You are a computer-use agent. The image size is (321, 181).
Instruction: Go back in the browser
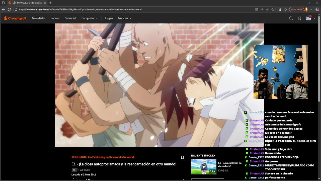tap(3, 9)
